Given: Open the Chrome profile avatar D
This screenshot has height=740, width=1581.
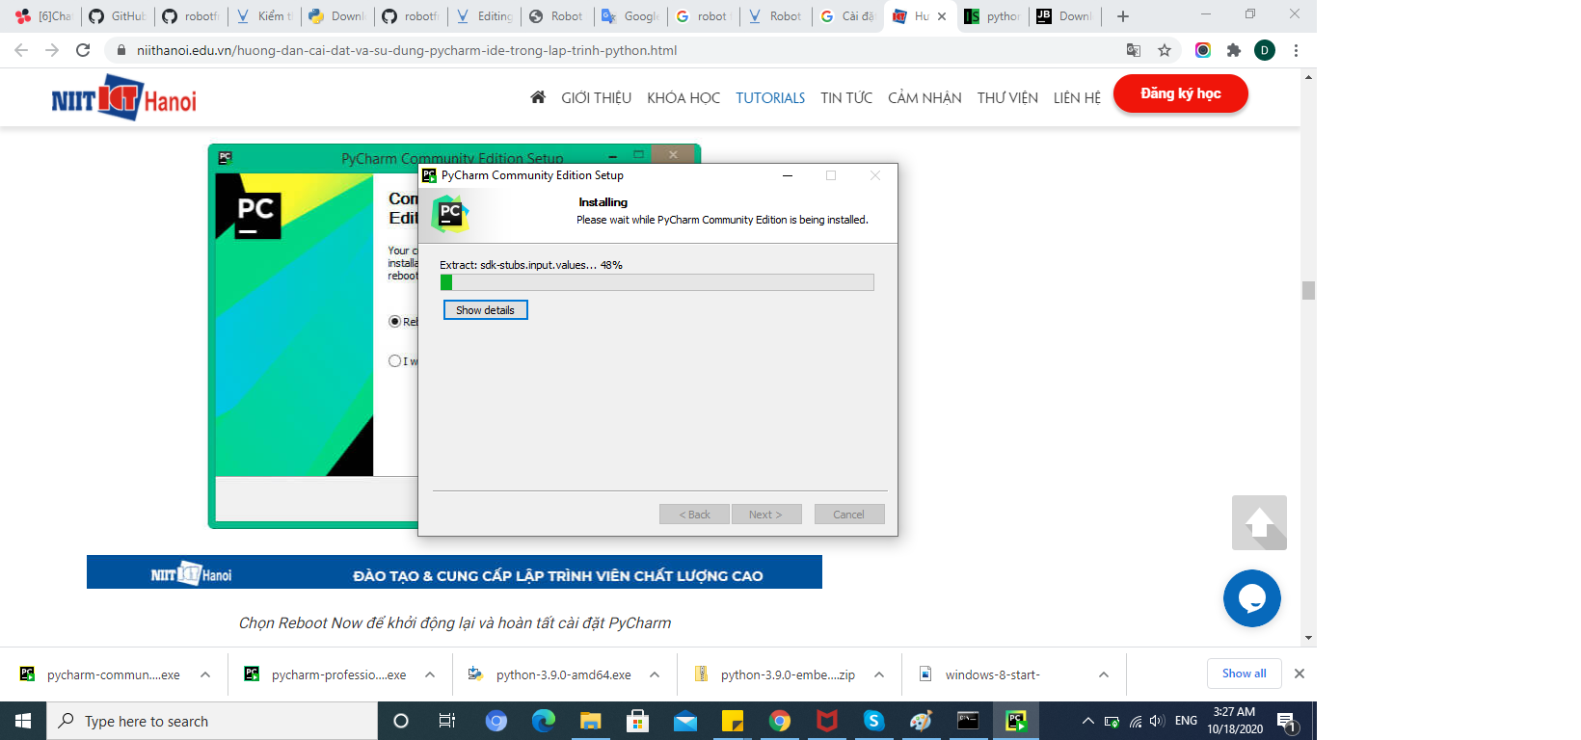Looking at the screenshot, I should point(1265,50).
